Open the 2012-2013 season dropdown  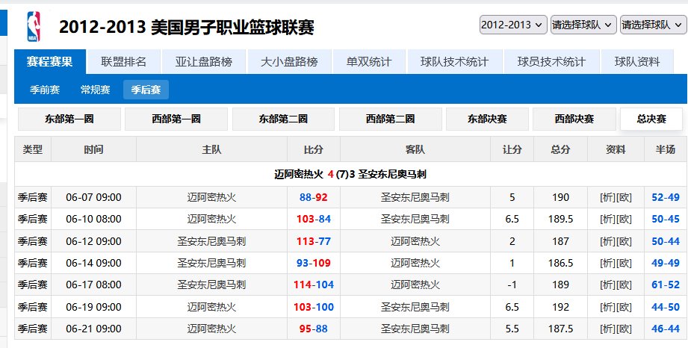[513, 25]
